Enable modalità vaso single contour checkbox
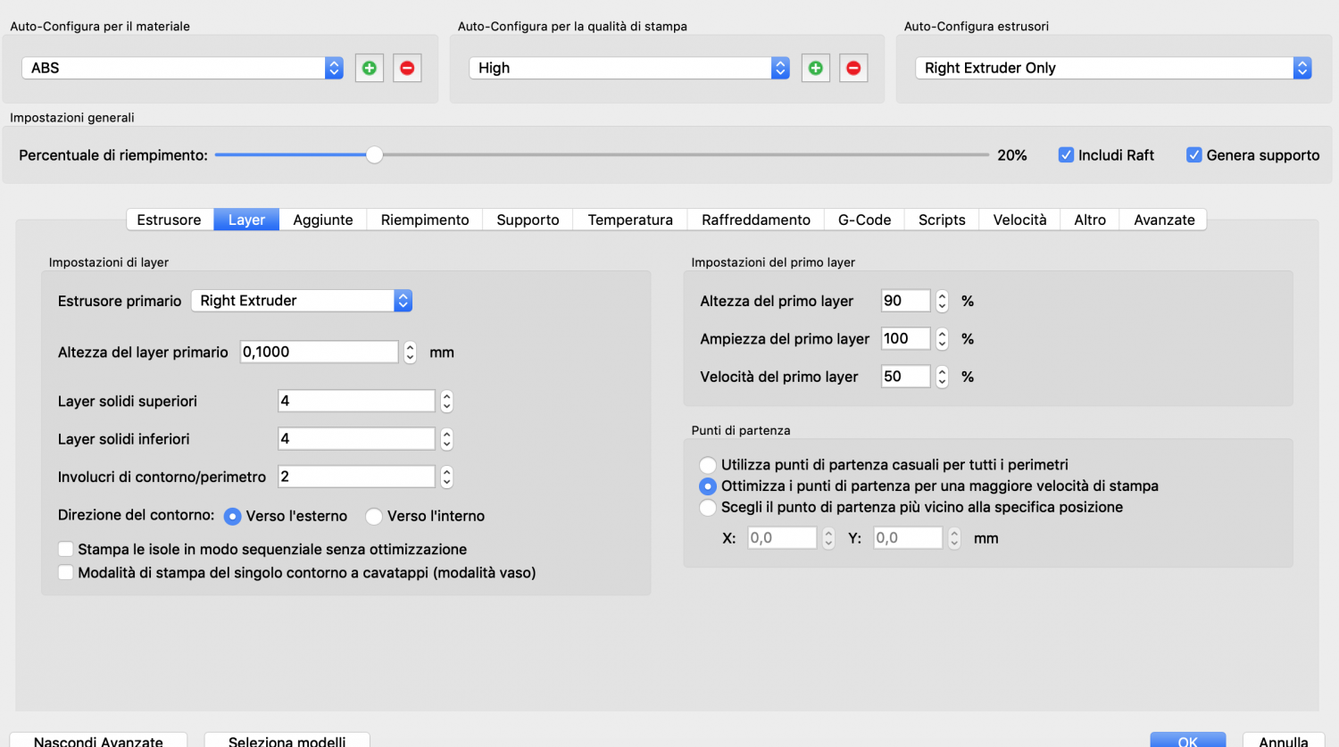Viewport: 1339px width, 747px height. [x=66, y=573]
